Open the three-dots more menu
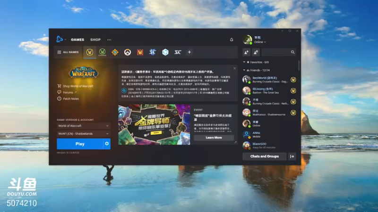 click(109, 40)
